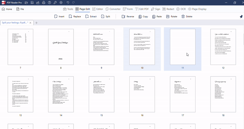
Task: Go to Home
Action: tap(7, 9)
